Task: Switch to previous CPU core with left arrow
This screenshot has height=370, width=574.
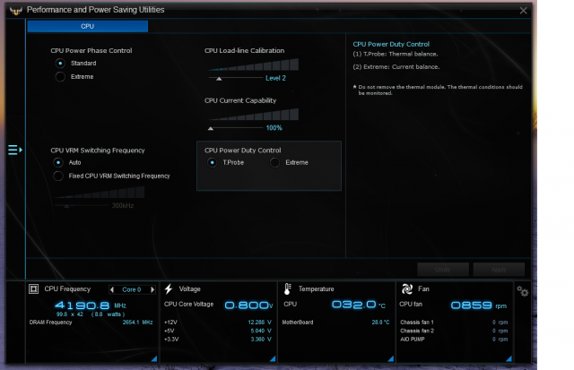Action: pyautogui.click(x=111, y=289)
